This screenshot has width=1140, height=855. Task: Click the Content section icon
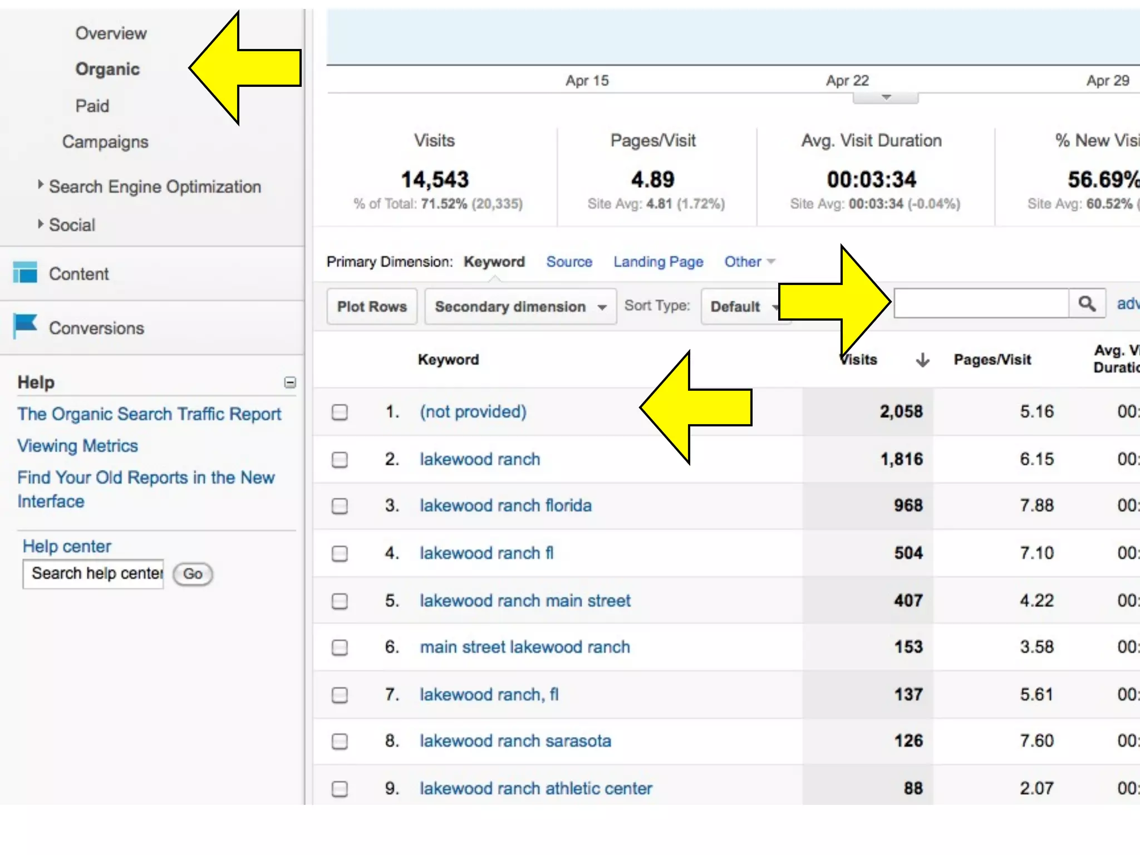tap(25, 273)
